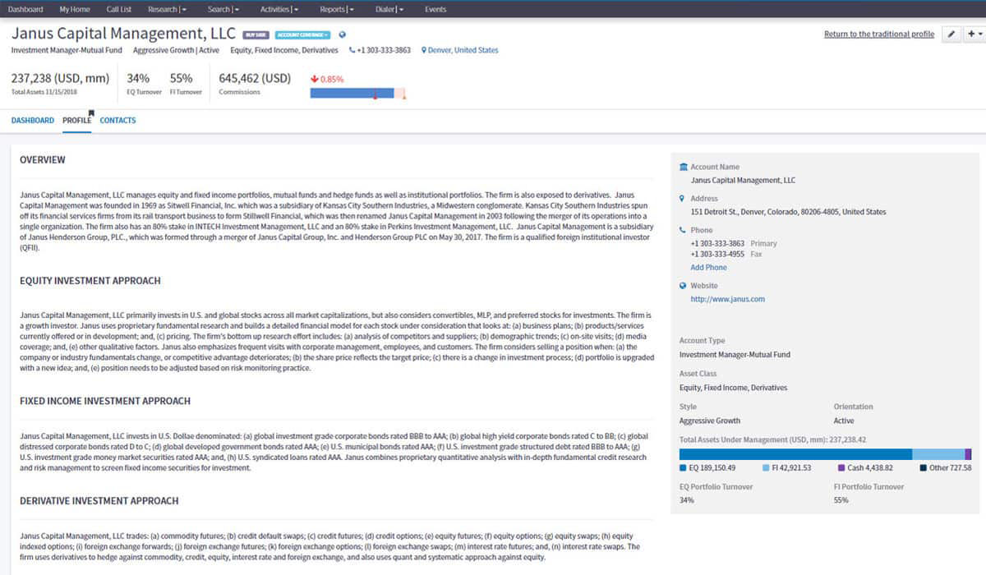Click the Aggressive Growth style value in sidebar

point(710,421)
